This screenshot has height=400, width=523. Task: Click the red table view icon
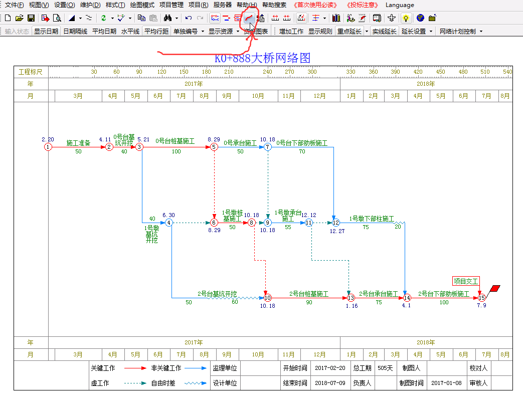[x=238, y=18]
